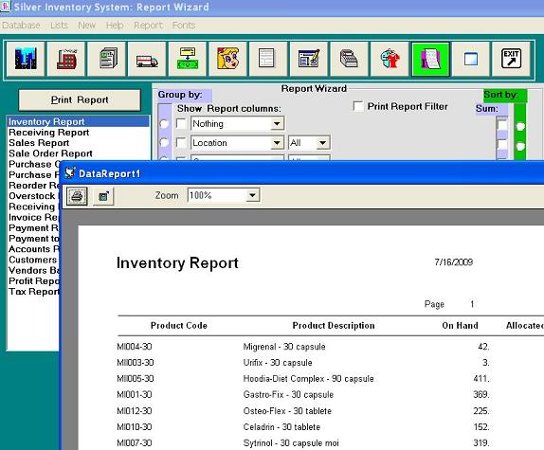The height and width of the screenshot is (450, 544).
Task: Click the blank form page toolbar icon
Action: point(268,59)
